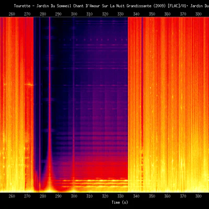Select the 330 label on lower time axis
The image size is (209, 209).
point(121,196)
